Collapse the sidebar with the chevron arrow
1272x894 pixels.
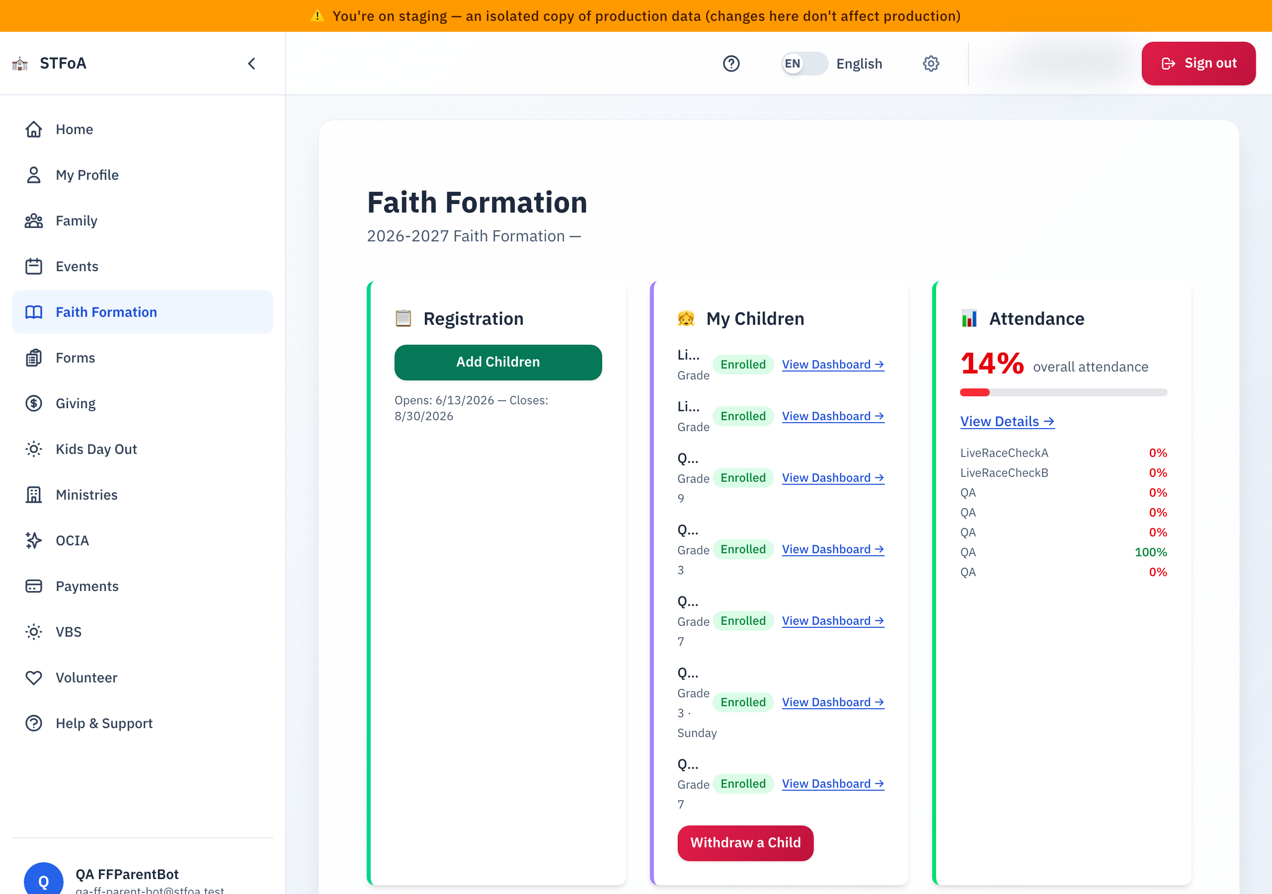[x=251, y=64]
